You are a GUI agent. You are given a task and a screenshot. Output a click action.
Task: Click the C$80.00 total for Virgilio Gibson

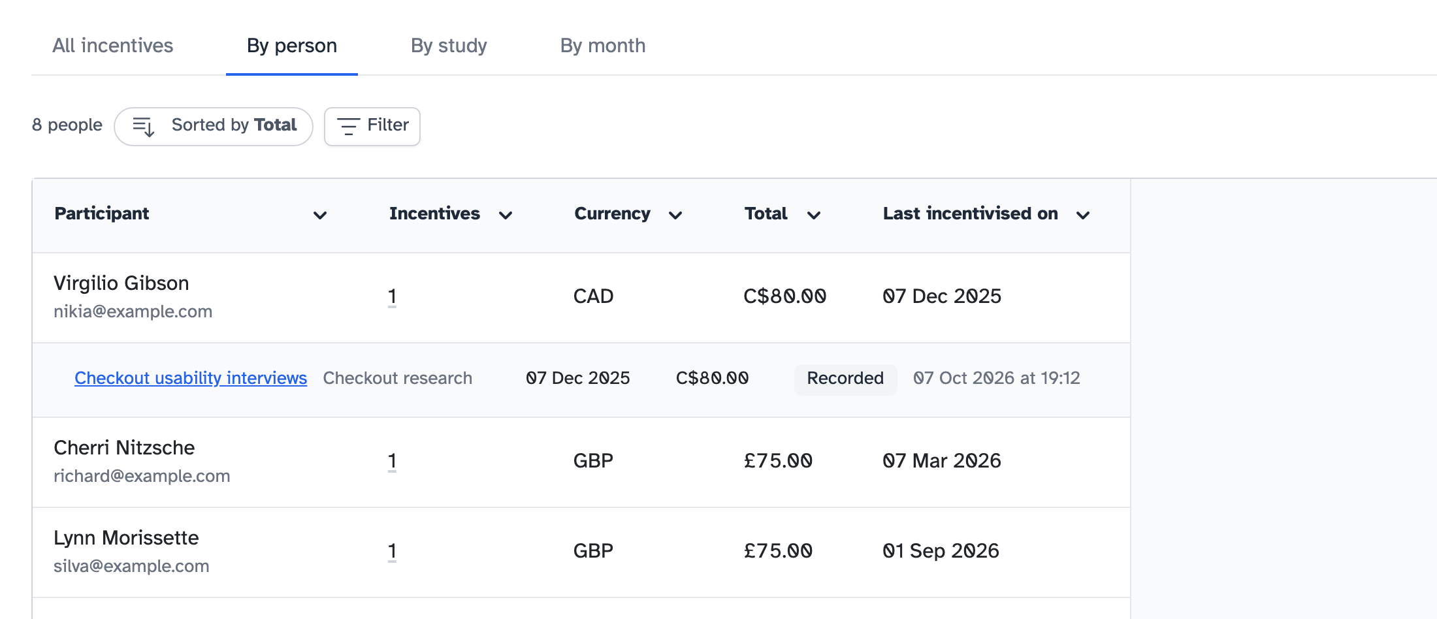tap(785, 296)
